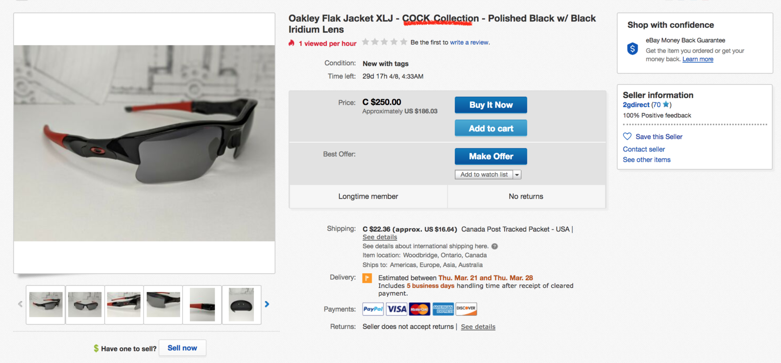Viewport: 781px width, 363px height.
Task: Click the heart icon to save this seller
Action: [627, 137]
